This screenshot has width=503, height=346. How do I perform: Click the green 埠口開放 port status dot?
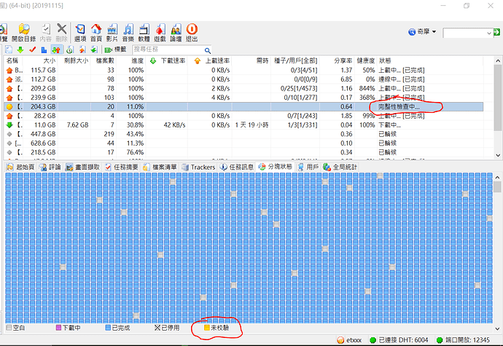point(440,340)
